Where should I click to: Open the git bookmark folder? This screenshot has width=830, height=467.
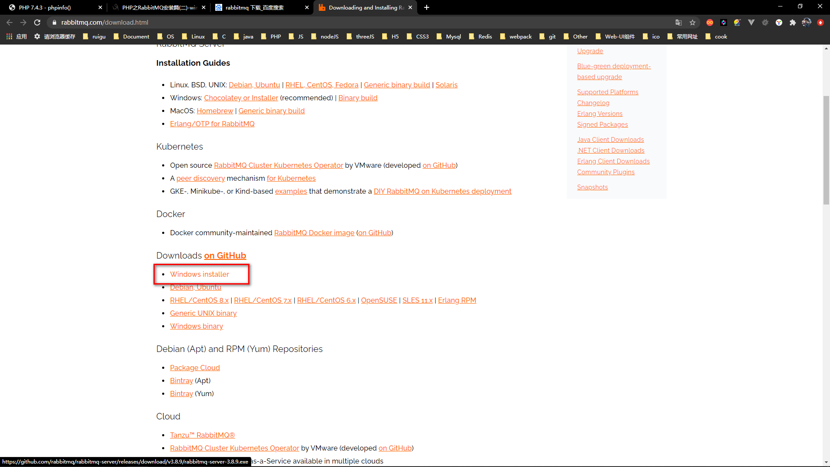point(547,37)
